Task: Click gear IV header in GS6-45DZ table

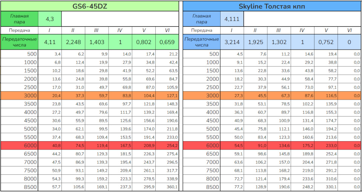Action: [x=120, y=30]
